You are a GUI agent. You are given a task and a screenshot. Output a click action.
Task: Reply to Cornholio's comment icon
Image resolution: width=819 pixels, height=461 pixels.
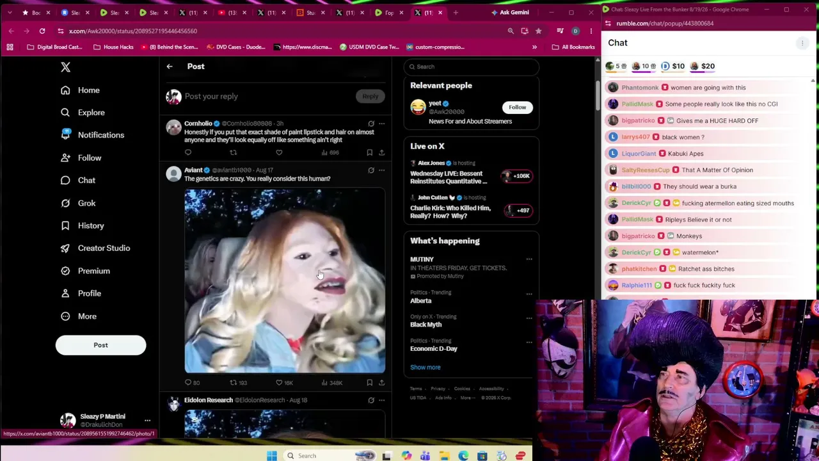click(x=188, y=152)
